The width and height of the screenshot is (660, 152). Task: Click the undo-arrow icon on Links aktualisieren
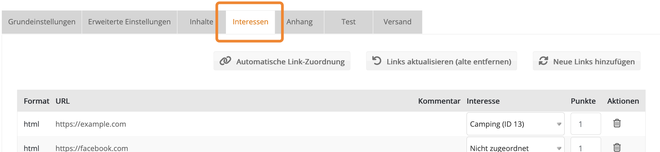coord(377,61)
